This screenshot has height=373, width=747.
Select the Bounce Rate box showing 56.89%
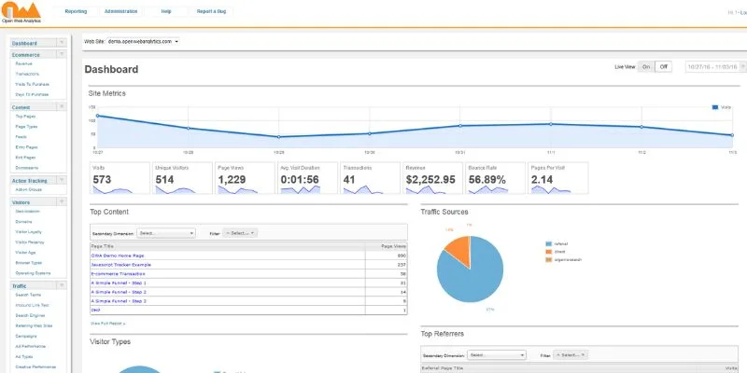pos(496,178)
